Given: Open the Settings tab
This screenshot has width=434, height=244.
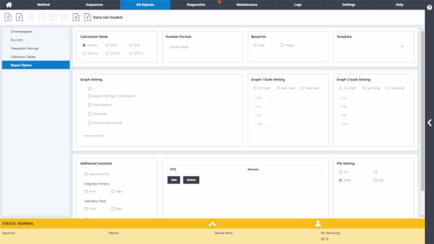Looking at the screenshot, I should coord(349,5).
